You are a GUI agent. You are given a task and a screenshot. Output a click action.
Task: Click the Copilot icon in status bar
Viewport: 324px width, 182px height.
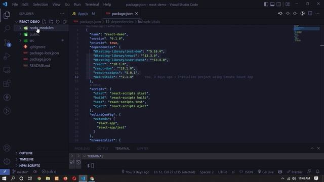tap(280, 172)
